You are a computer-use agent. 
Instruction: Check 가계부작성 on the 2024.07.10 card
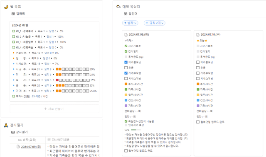pos(198,73)
